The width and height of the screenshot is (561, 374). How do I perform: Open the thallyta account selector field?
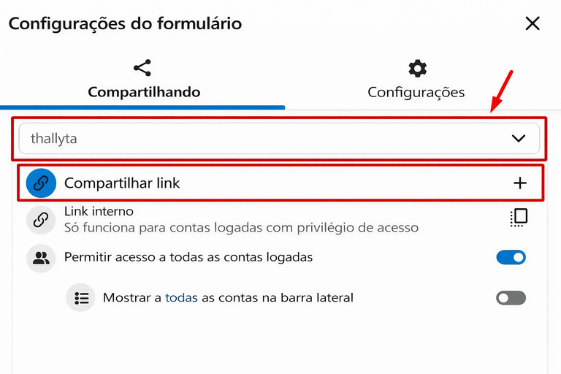click(263, 138)
